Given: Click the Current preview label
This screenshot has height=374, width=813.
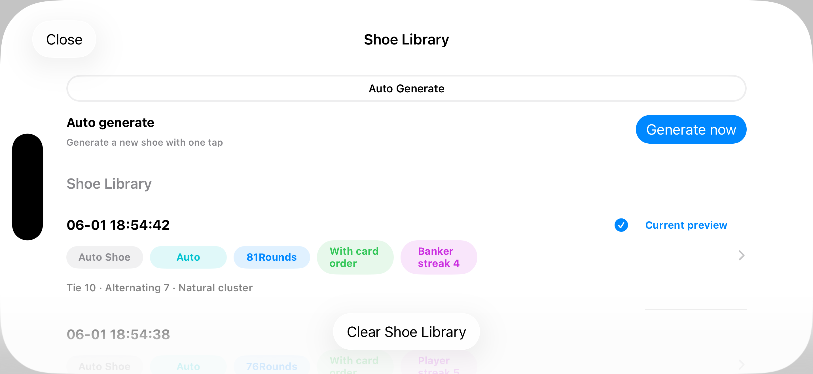Looking at the screenshot, I should point(686,225).
